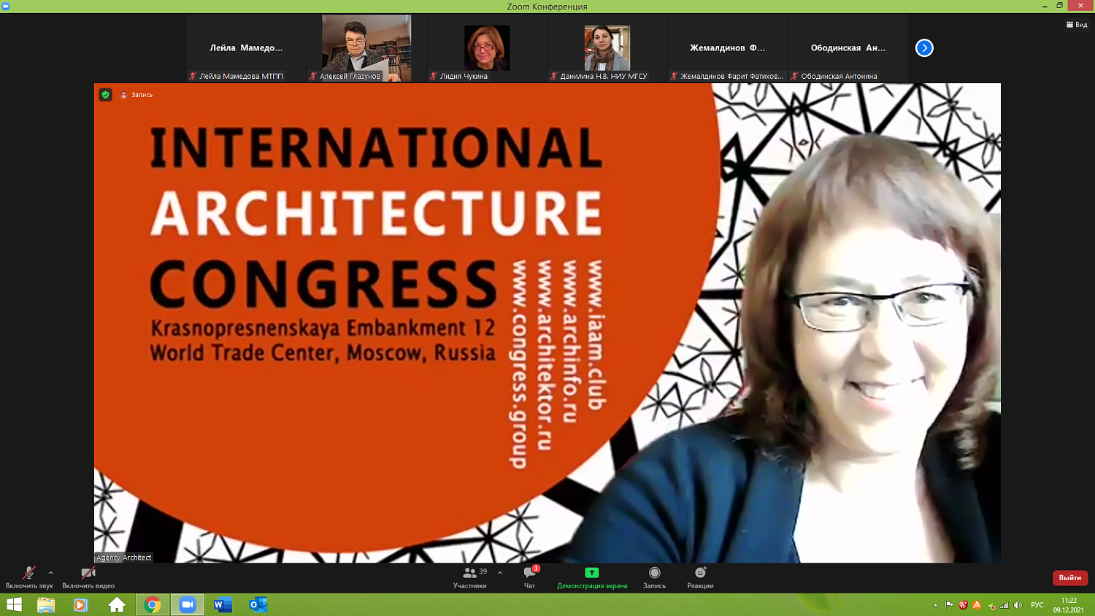Click the Agency Architect speaker name label
Screen dimensions: 1095x616
coord(124,558)
